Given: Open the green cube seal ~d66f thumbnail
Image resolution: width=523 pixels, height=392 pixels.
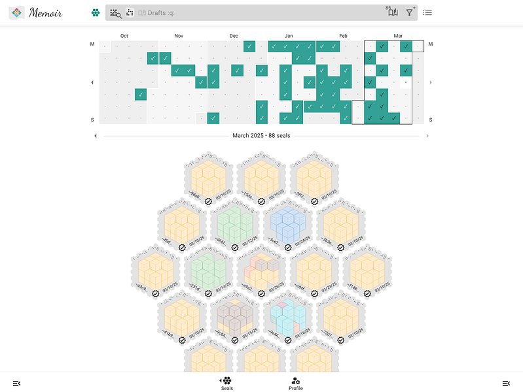Looking at the screenshot, I should pyautogui.click(x=235, y=224).
